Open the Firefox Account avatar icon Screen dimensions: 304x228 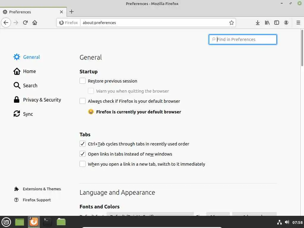tap(286, 23)
